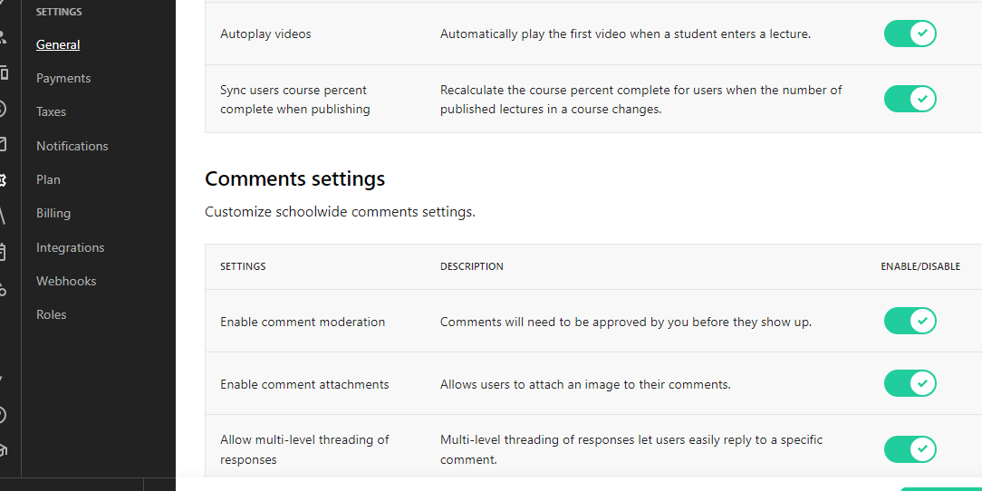Open the Webhooks settings page
The image size is (982, 491).
pyautogui.click(x=66, y=281)
